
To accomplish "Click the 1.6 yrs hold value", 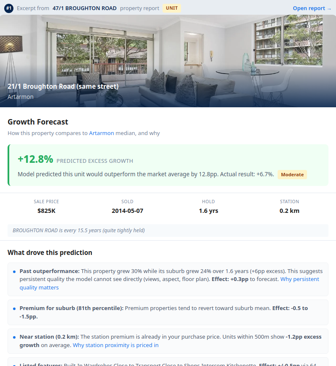I will (x=208, y=211).
